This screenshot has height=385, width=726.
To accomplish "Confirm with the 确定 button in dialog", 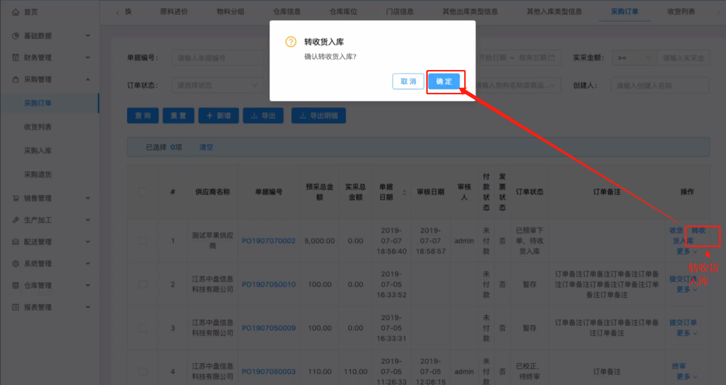I will 444,82.
